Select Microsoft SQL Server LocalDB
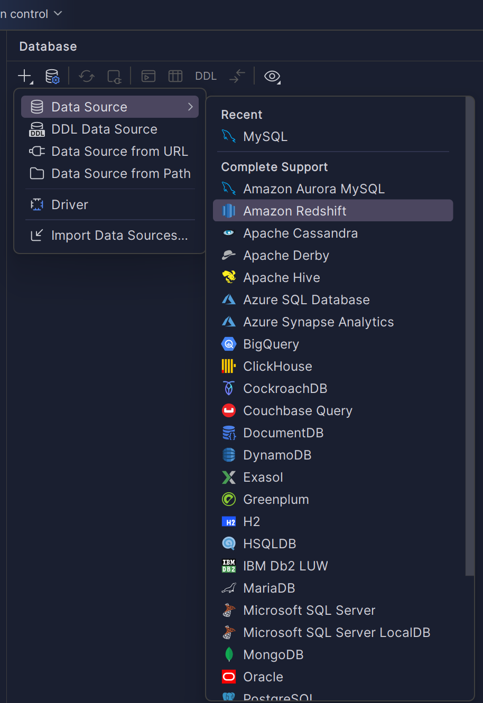 (333, 632)
